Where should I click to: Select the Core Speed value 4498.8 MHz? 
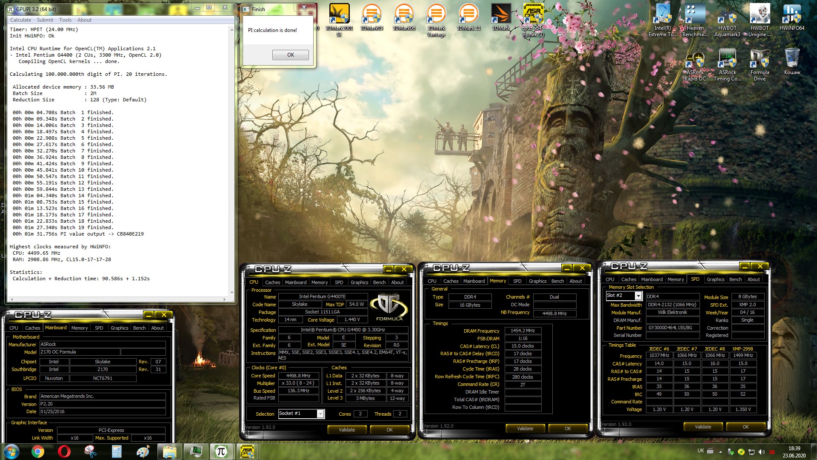(x=298, y=376)
